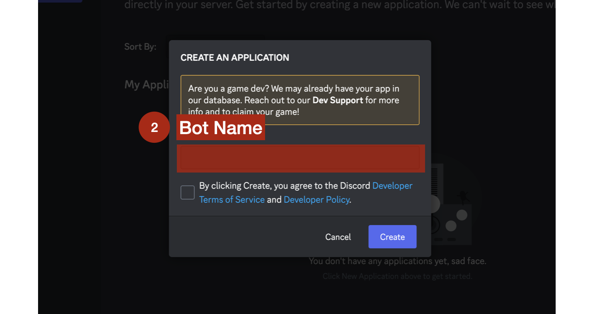Click the Developer link in the agreement sentence
This screenshot has width=595, height=314.
pos(392,185)
